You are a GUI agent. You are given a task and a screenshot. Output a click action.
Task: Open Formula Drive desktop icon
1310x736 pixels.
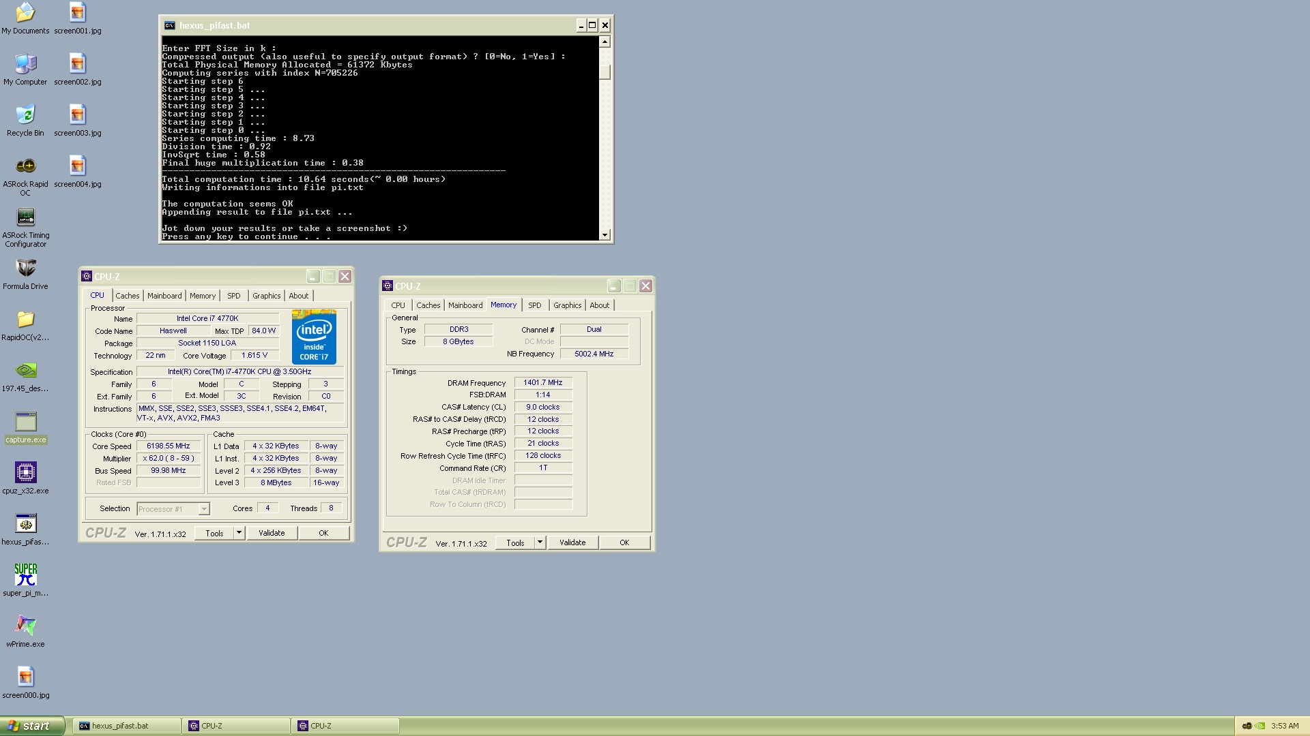click(x=25, y=274)
